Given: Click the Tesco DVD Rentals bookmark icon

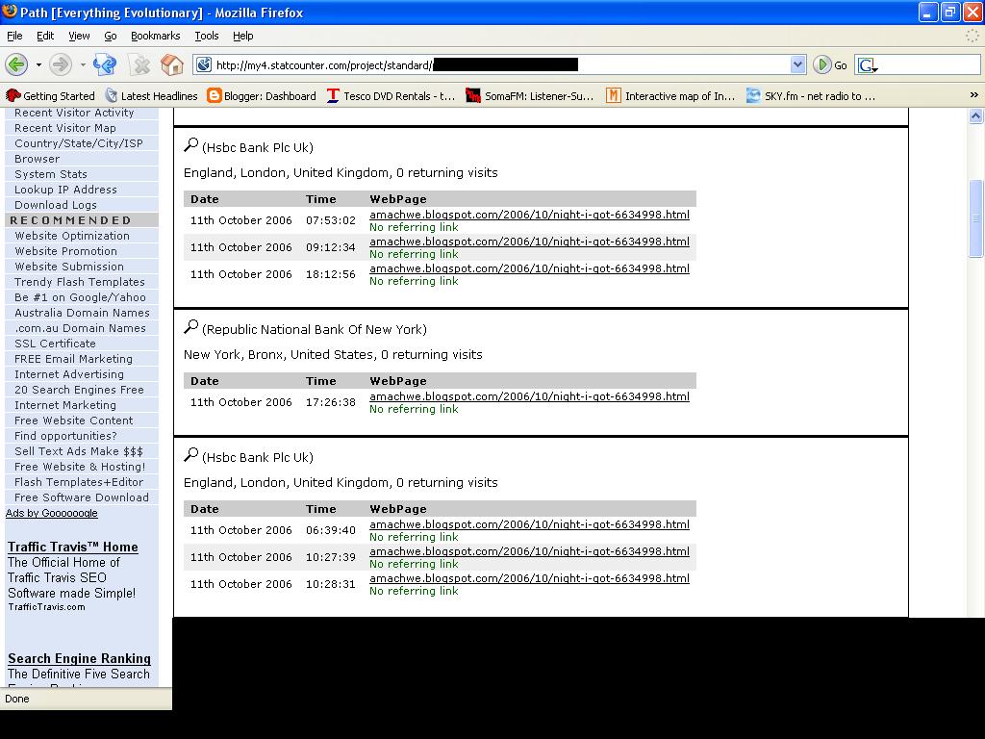Looking at the screenshot, I should point(333,95).
